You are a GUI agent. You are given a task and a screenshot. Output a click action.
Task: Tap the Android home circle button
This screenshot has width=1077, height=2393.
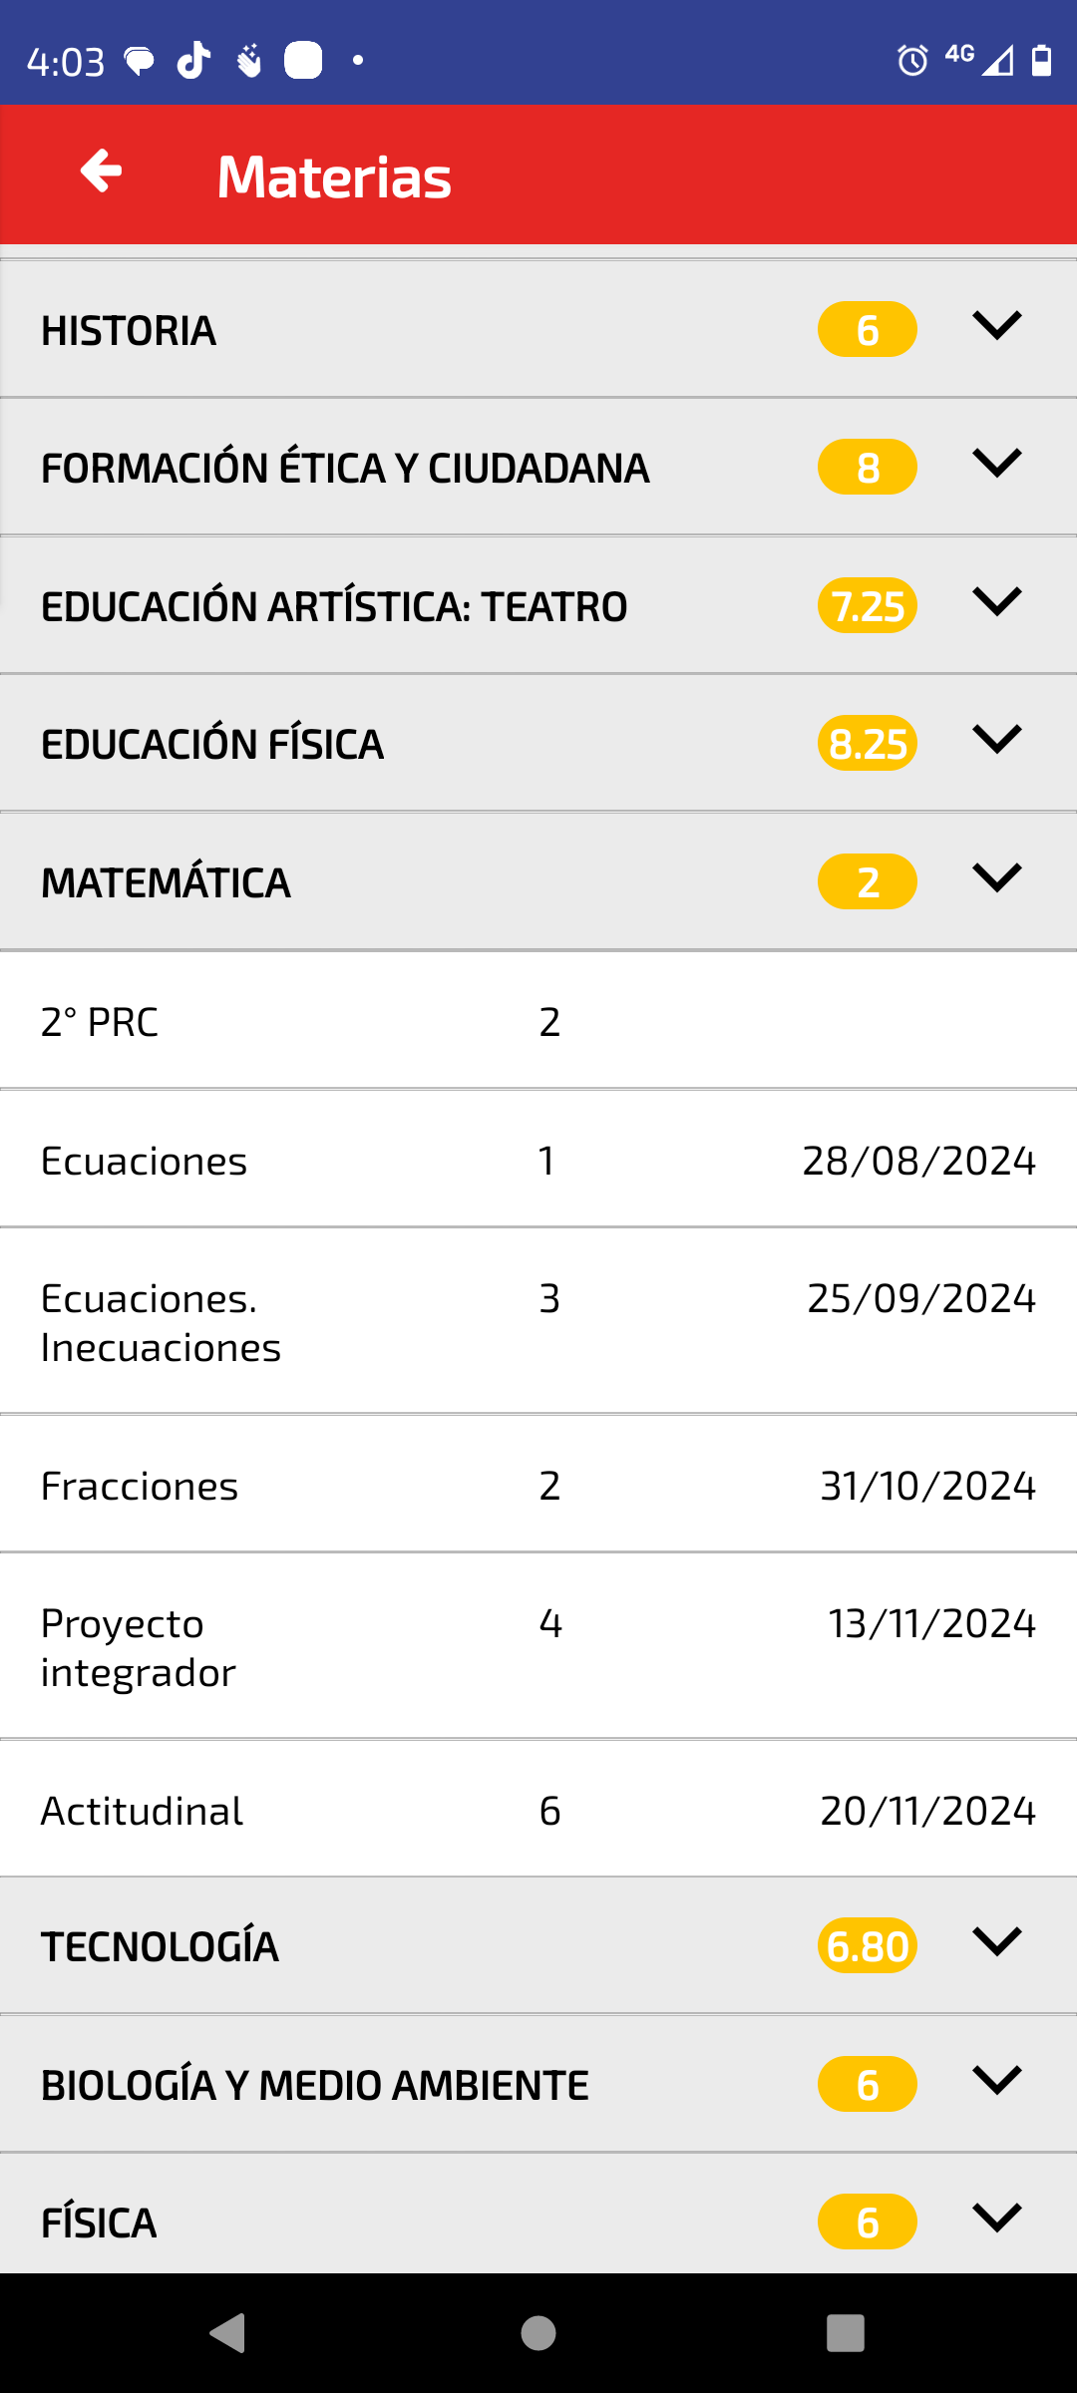[x=538, y=2332]
